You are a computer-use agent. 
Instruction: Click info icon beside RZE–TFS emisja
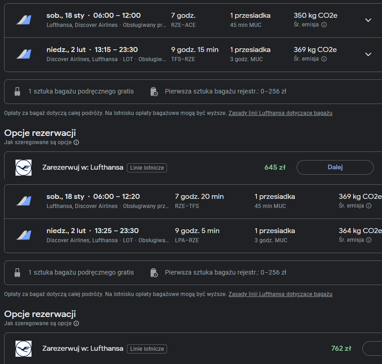tap(369, 206)
